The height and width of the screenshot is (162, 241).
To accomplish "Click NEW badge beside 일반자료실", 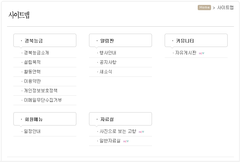I will (126, 141).
